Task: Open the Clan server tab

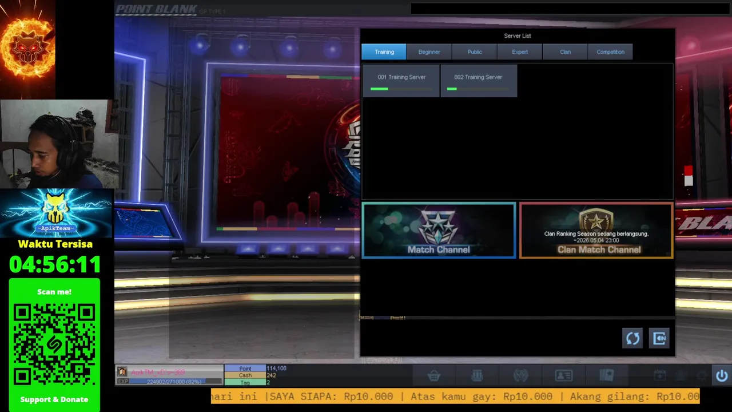Action: [x=565, y=52]
